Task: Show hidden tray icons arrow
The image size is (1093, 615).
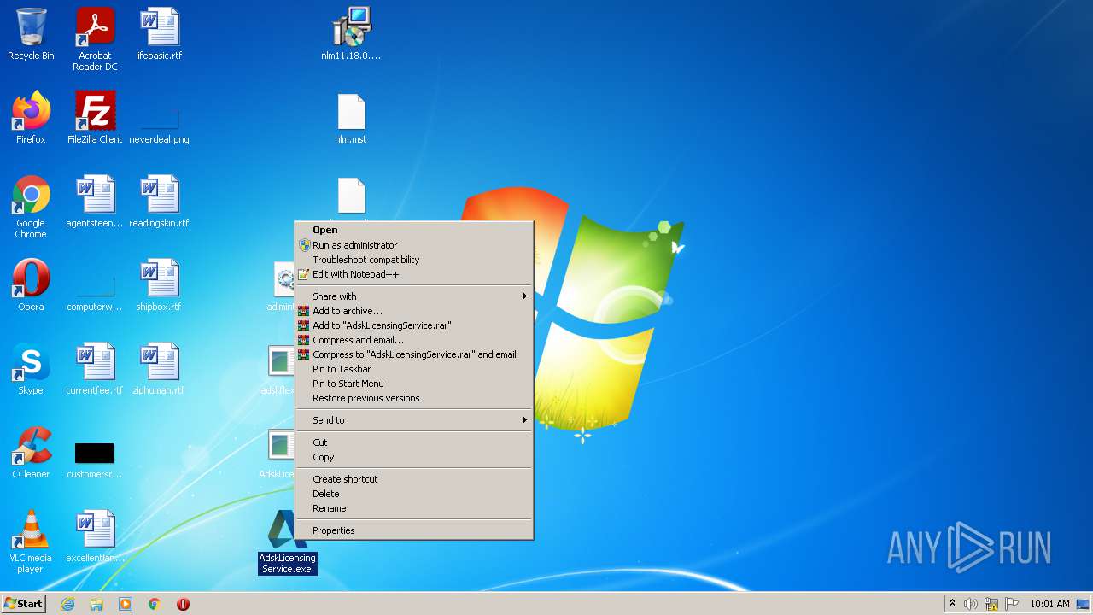Action: pyautogui.click(x=952, y=604)
